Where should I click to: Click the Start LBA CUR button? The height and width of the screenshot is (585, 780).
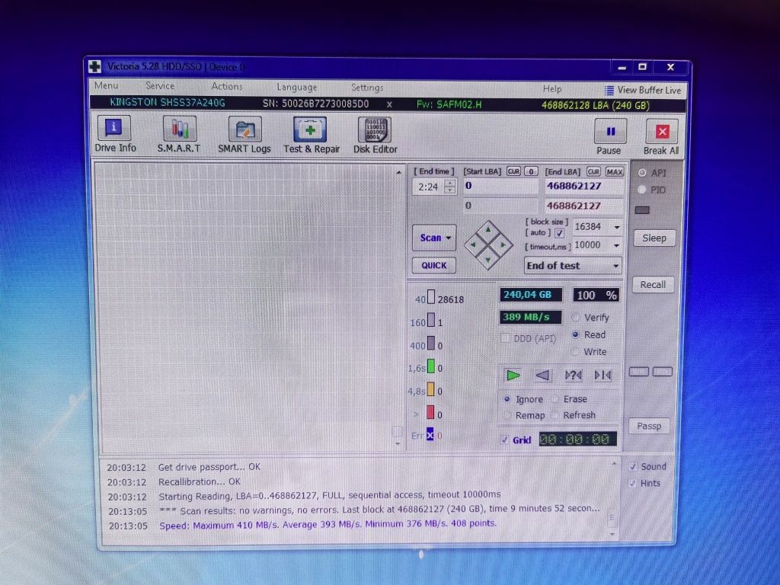click(513, 171)
